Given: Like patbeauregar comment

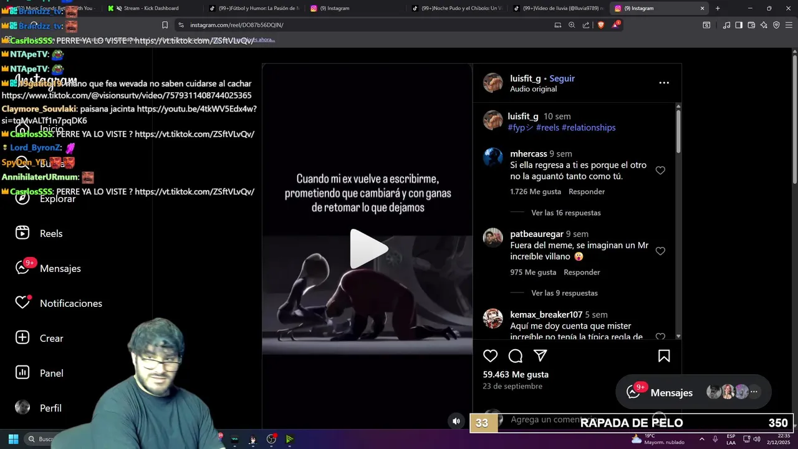Looking at the screenshot, I should pos(660,251).
